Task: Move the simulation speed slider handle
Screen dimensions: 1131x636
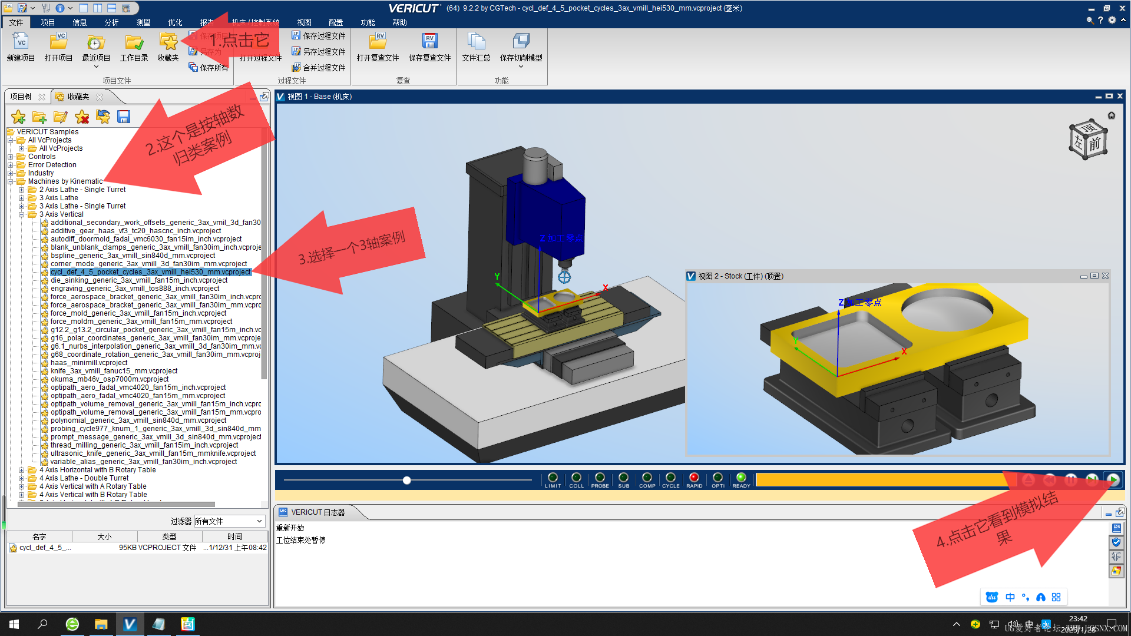Action: 406,481
